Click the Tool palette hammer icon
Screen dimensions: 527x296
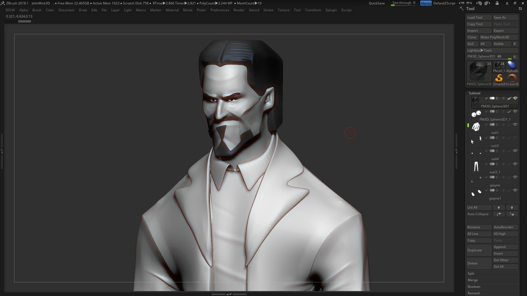coord(462,9)
